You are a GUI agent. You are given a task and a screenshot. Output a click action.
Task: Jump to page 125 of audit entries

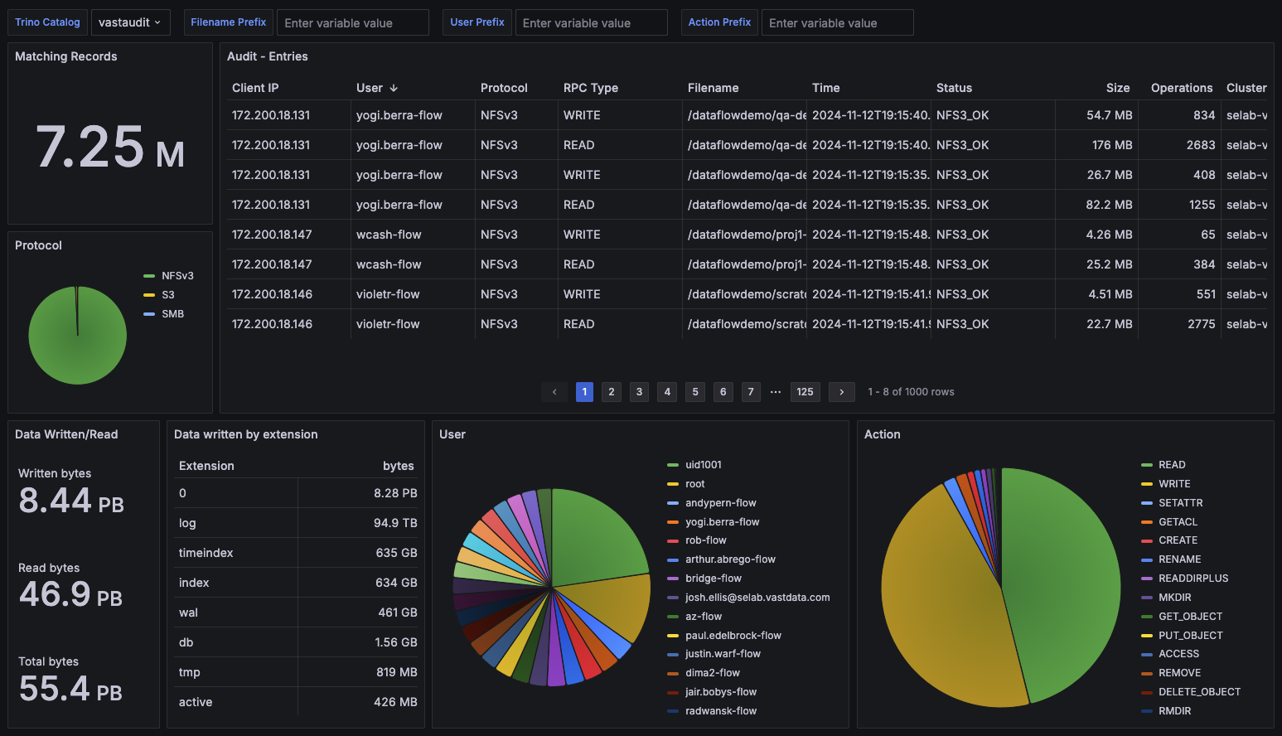(805, 392)
